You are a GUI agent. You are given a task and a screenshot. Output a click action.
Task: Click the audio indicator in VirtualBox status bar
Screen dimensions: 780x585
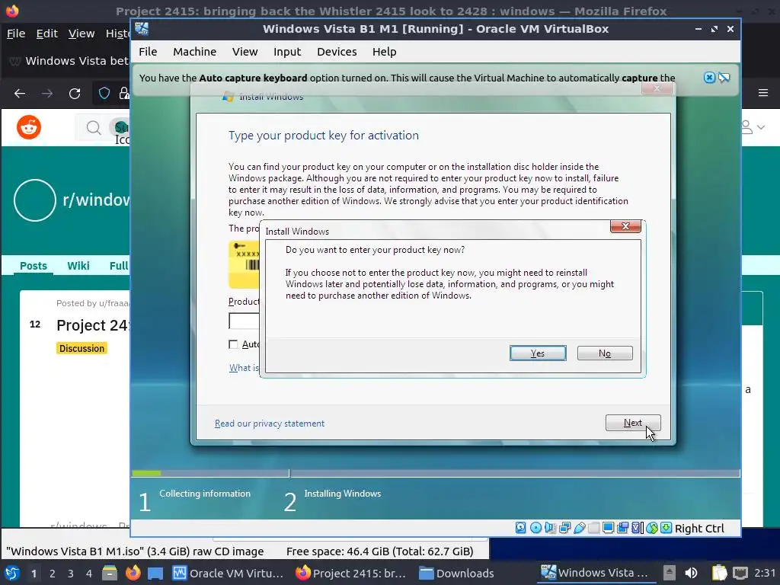tap(550, 528)
